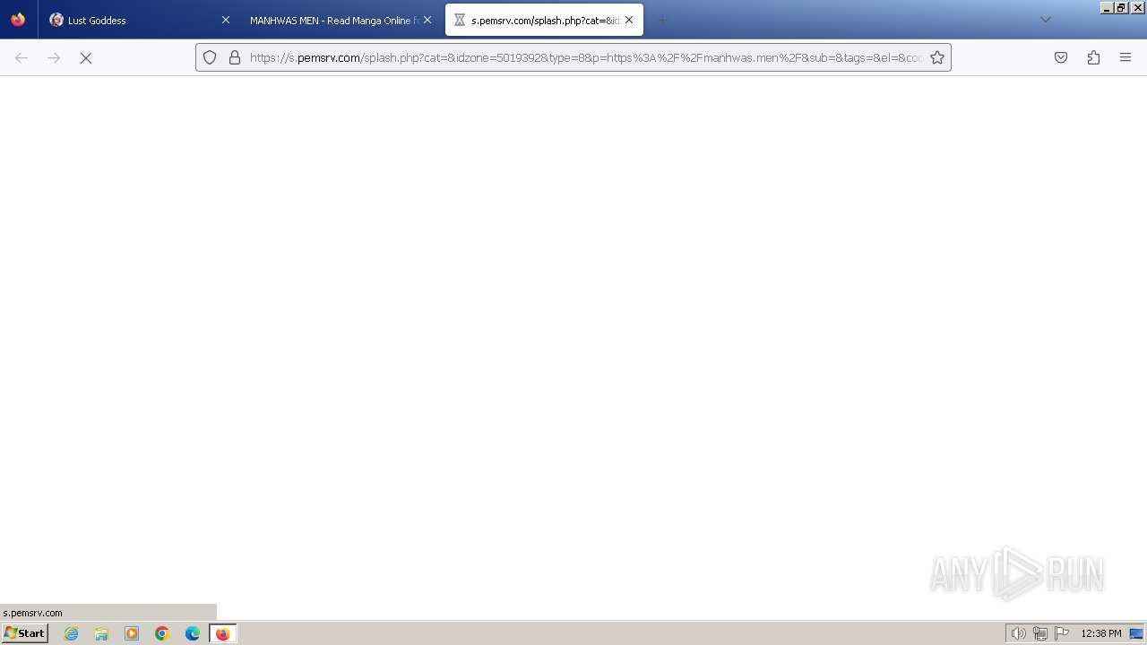Open Action Center flag icon

(1062, 633)
